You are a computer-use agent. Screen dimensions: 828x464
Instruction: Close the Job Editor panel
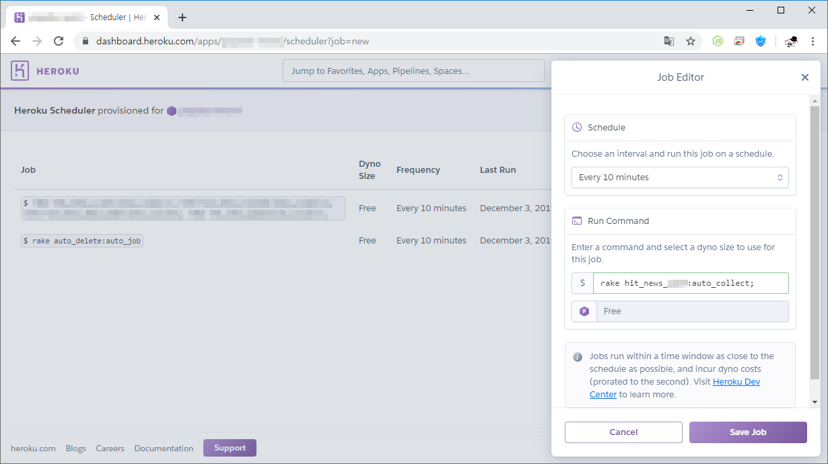point(805,77)
